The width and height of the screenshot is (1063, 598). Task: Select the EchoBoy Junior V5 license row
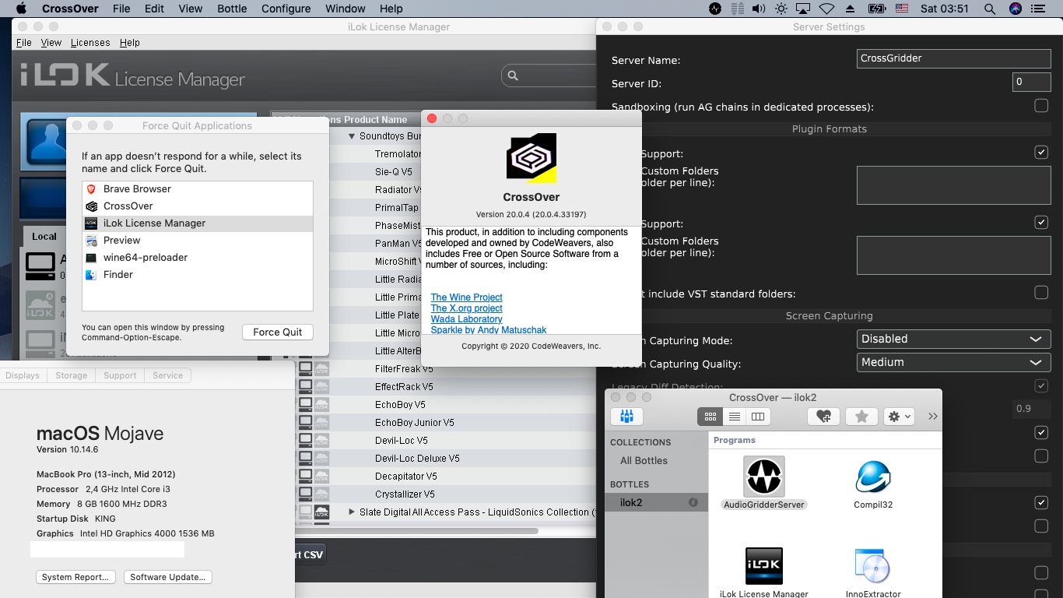click(x=446, y=423)
